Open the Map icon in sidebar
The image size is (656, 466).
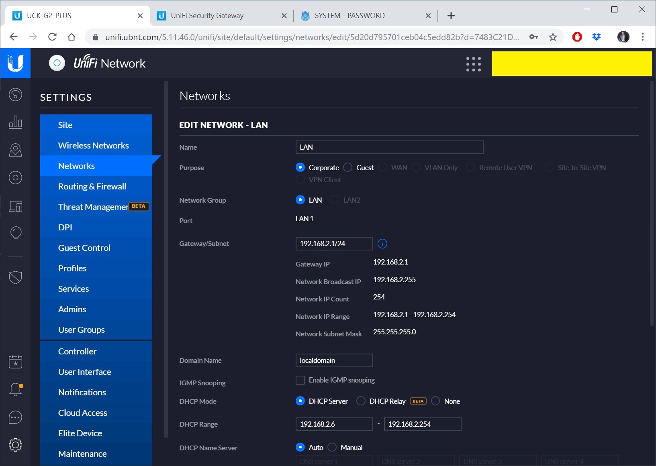click(x=15, y=150)
